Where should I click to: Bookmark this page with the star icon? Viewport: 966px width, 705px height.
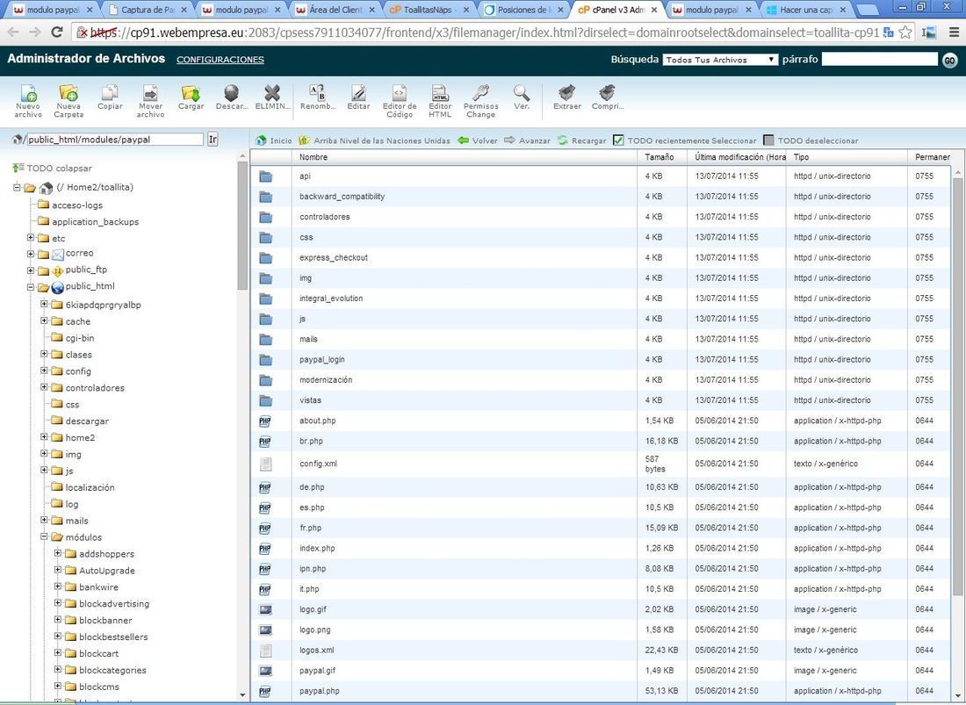[x=905, y=32]
